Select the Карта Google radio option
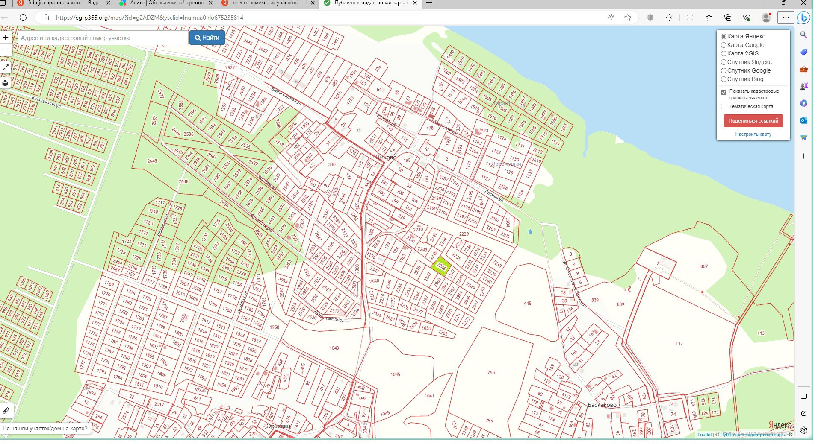The image size is (821, 444). (724, 45)
